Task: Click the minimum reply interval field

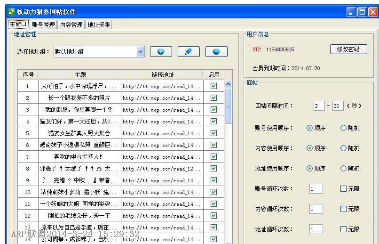Action: [319, 106]
